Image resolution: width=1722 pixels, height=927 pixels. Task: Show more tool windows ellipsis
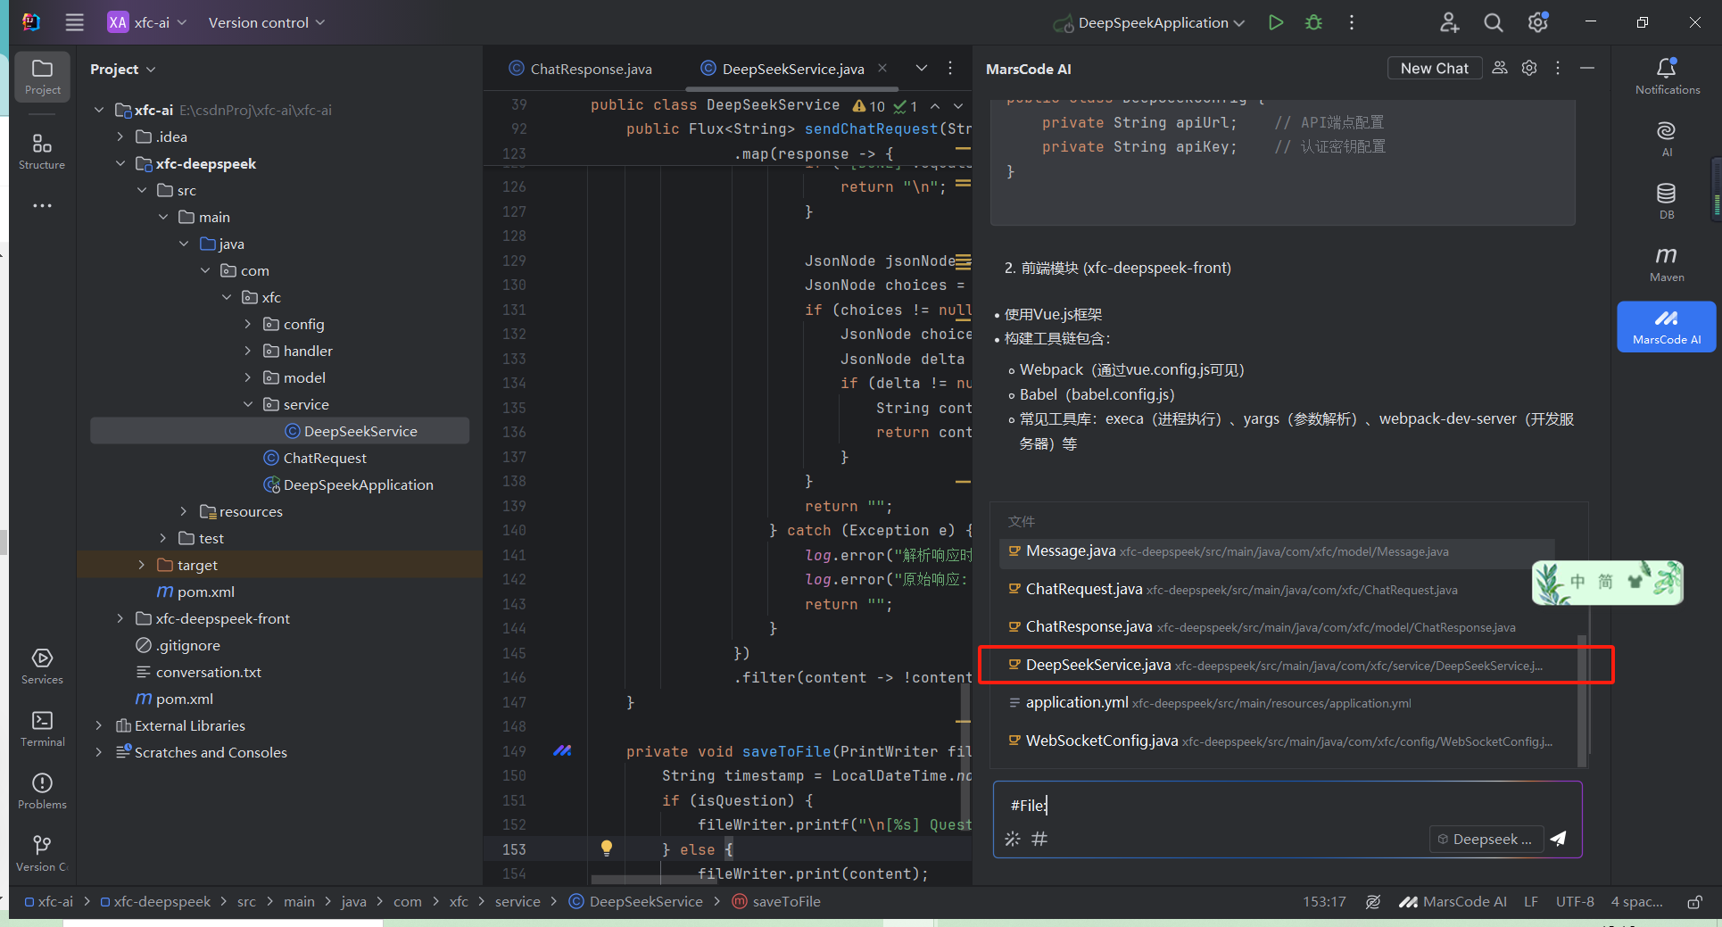tap(42, 206)
